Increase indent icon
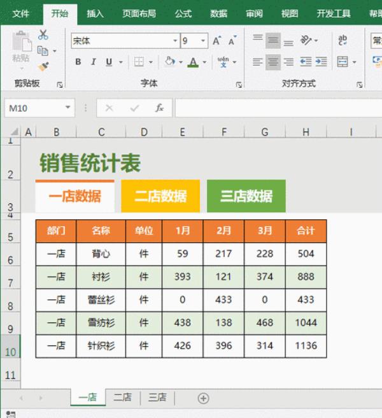The width and height of the screenshot is (382, 418). (322, 62)
